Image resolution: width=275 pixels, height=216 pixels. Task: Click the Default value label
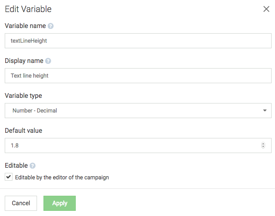tap(23, 130)
